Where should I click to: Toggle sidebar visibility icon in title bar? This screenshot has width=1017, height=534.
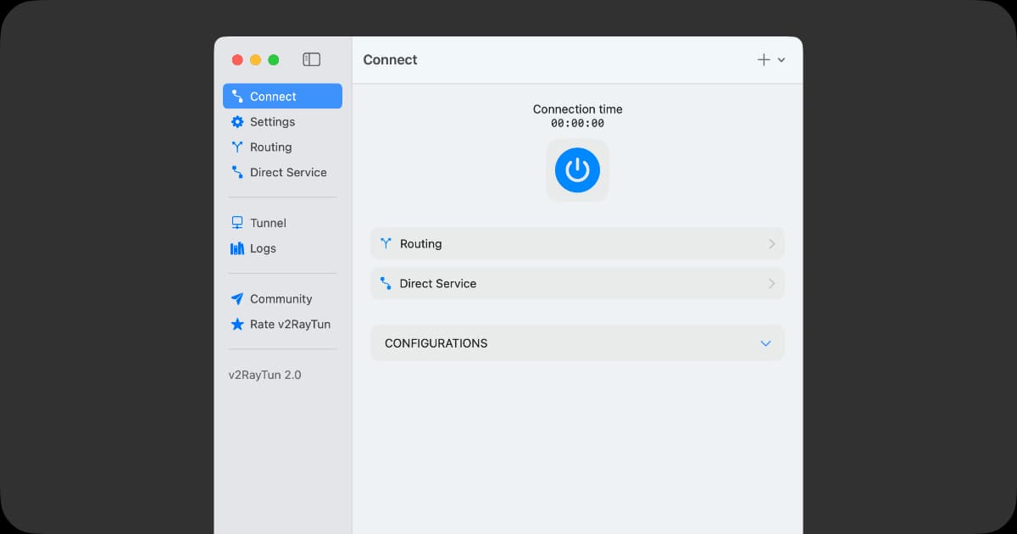click(x=312, y=59)
